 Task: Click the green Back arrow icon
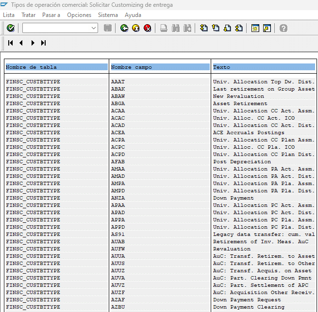[124, 29]
